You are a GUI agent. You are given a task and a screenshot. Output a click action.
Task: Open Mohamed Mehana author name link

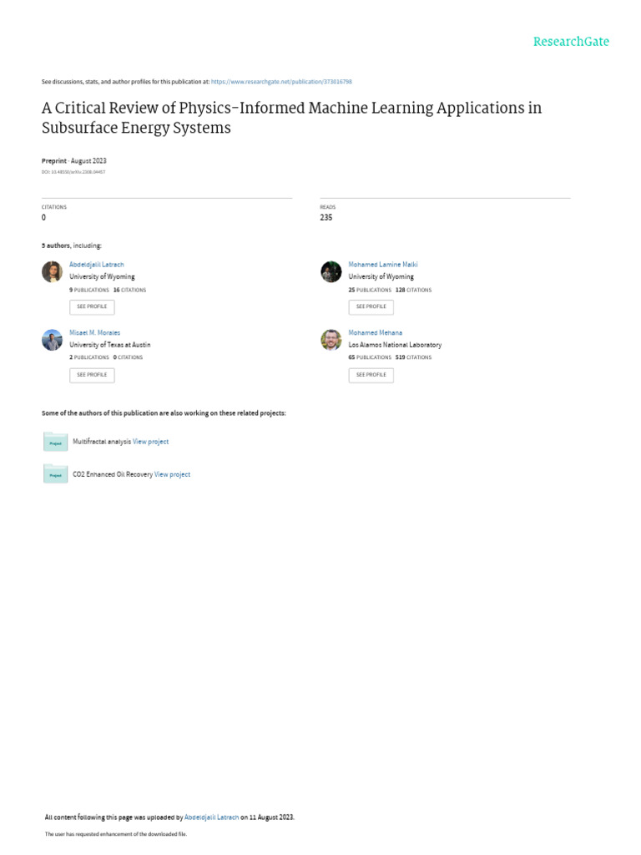[375, 332]
